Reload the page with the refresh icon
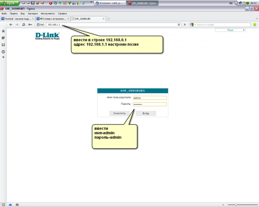This screenshot has width=259, height=207. pyautogui.click(x=23, y=25)
